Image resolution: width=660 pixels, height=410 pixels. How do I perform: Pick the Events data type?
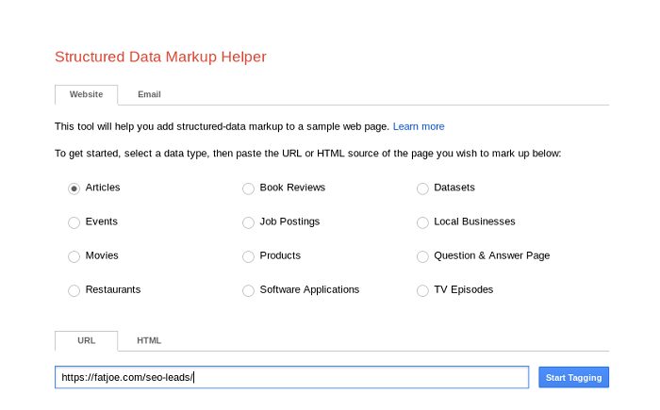tap(74, 222)
